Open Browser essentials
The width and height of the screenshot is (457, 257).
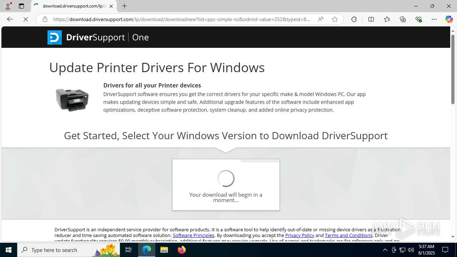[418, 19]
